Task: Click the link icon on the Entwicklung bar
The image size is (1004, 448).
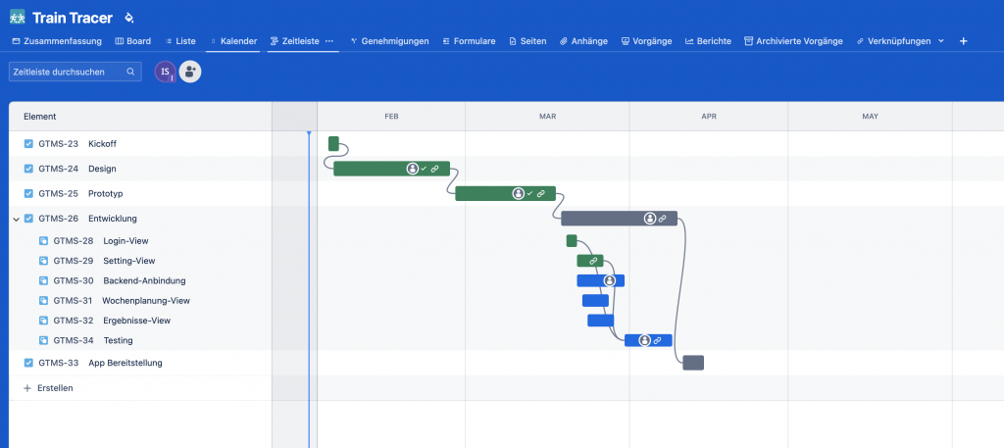Action: [663, 219]
